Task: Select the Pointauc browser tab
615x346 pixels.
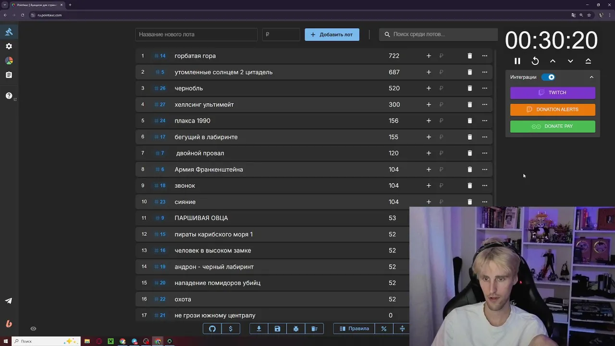Action: point(37,5)
